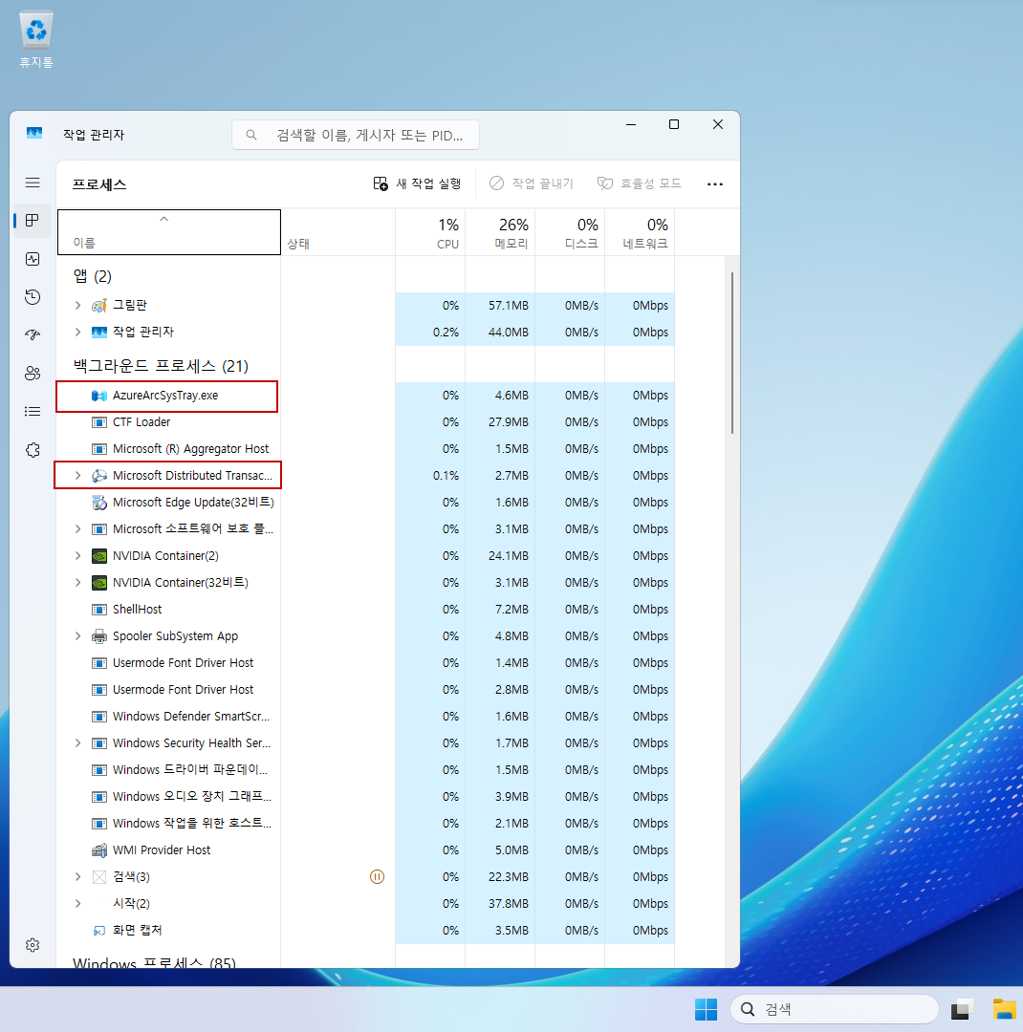Open the Startup apps page icon
This screenshot has height=1032, width=1023.
click(33, 335)
